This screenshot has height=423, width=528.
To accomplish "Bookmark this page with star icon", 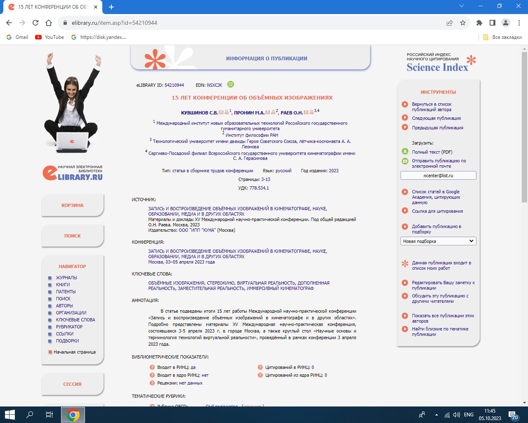I will coord(463,23).
